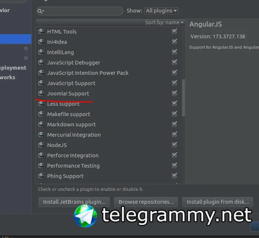Viewport: 259px width, 238px height.
Task: Uncheck the Performance Testing plugin
Action: coord(174,165)
